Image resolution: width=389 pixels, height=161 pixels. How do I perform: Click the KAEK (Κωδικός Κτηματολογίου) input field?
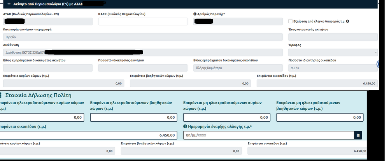tap(143, 21)
